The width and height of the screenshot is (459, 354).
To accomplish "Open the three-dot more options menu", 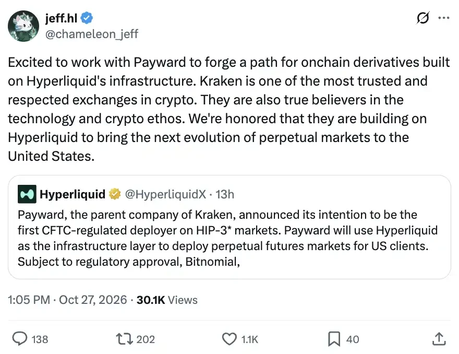I will pyautogui.click(x=444, y=18).
